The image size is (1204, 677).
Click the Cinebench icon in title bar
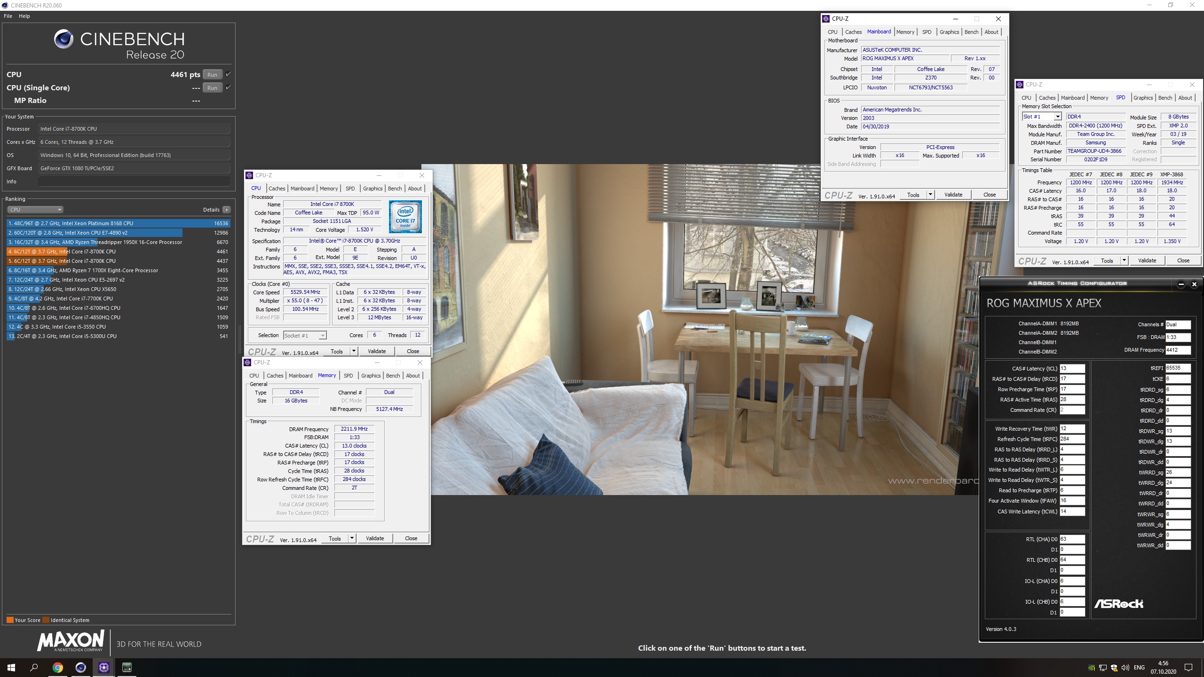click(x=5, y=5)
